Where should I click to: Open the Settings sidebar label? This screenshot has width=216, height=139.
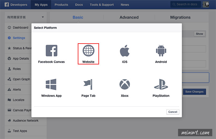[19, 38]
